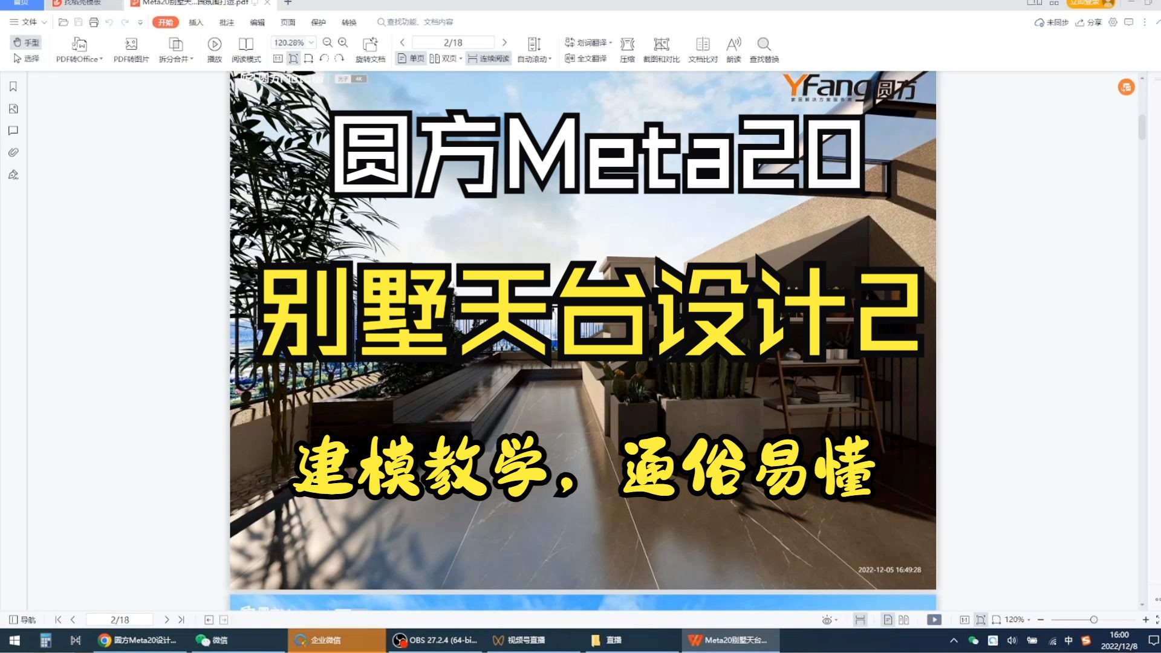Enable 单页 single page layout
1161x653 pixels.
point(411,59)
